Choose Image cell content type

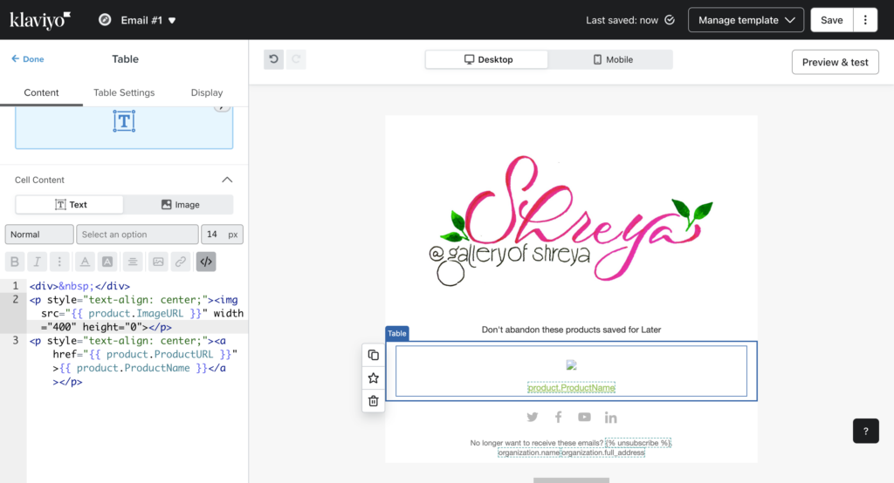[179, 205]
